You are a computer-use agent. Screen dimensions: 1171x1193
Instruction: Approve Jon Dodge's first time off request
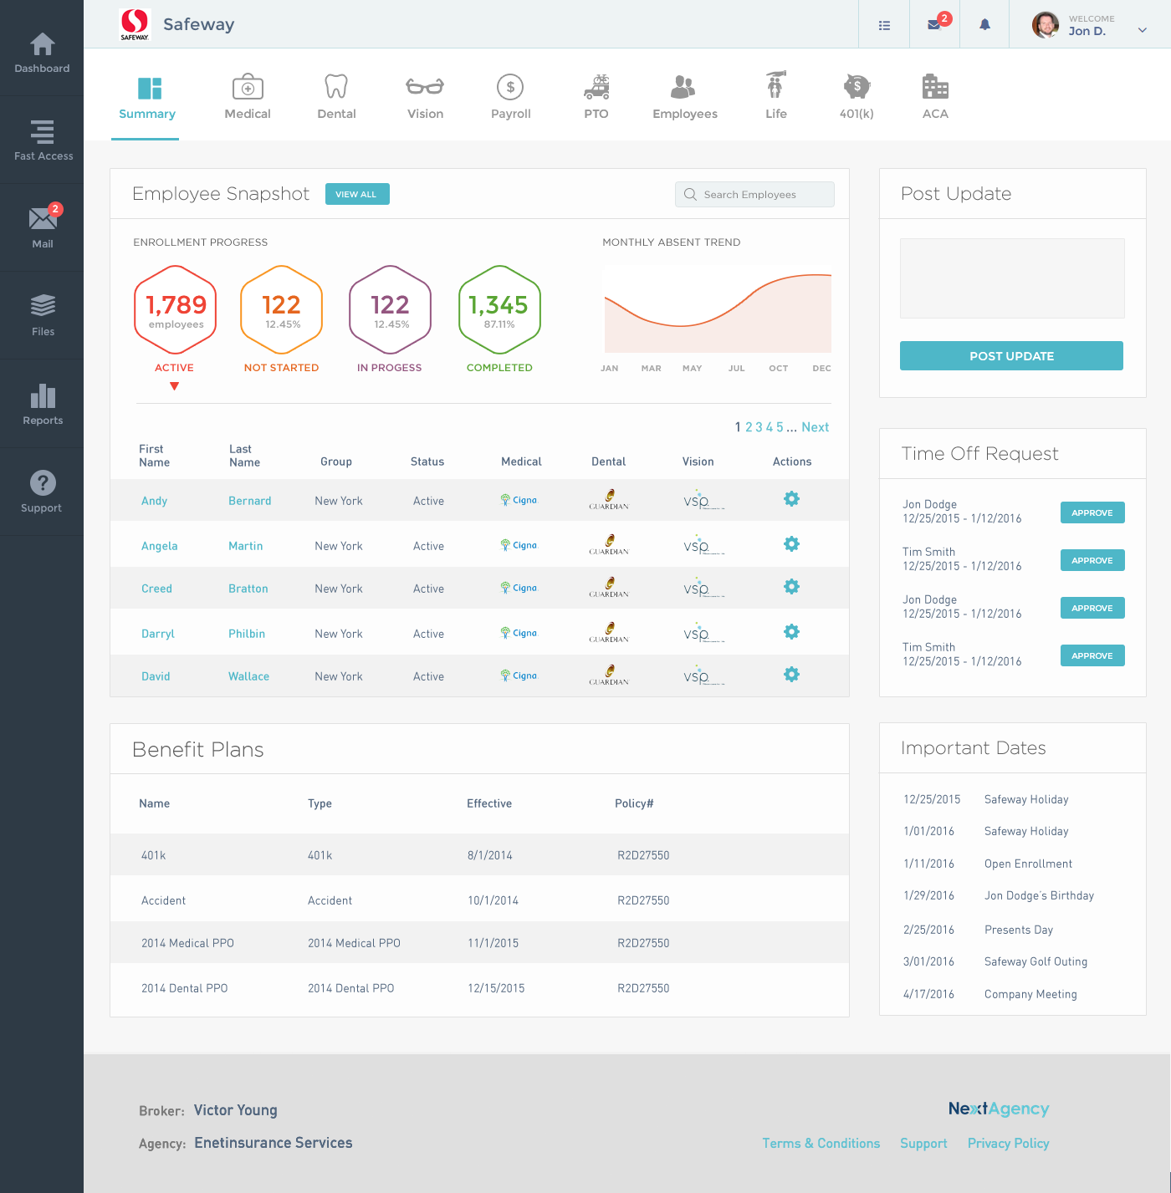pyautogui.click(x=1092, y=512)
